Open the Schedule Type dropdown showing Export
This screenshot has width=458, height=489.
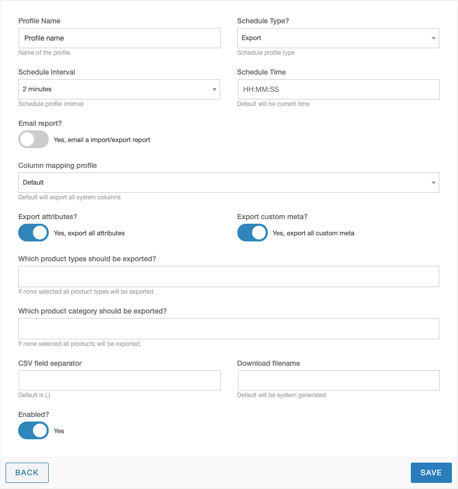click(338, 38)
